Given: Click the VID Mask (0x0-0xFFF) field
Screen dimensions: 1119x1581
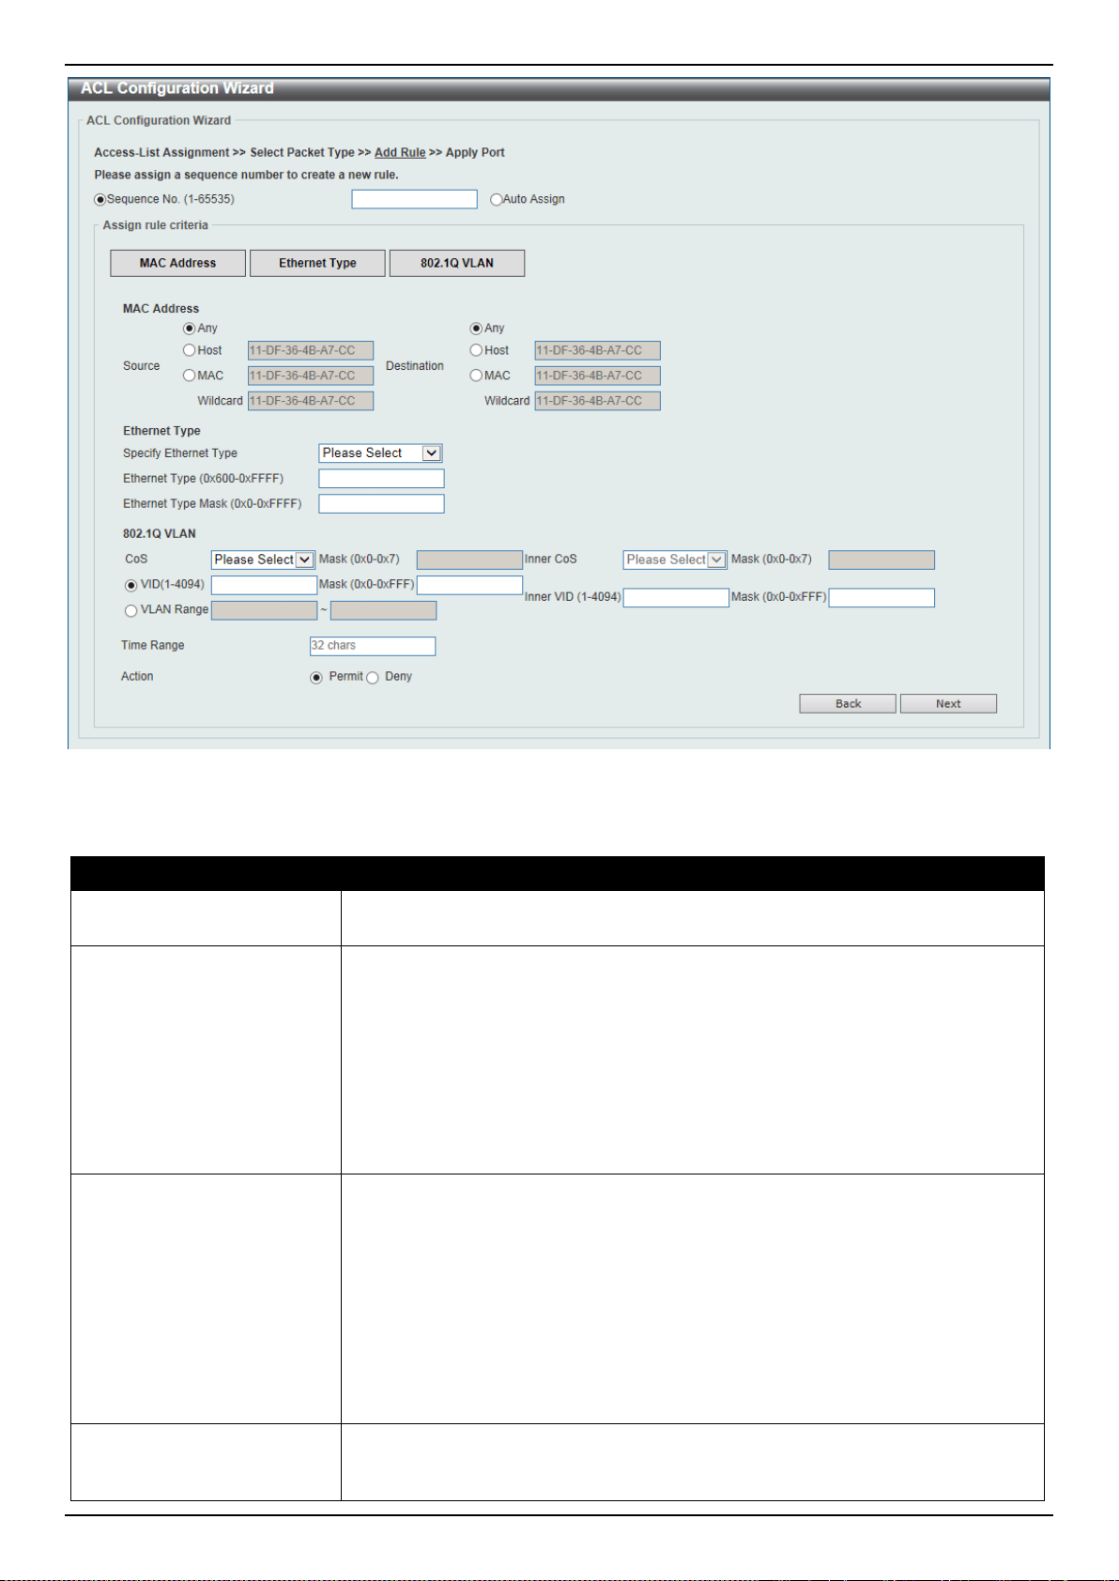Looking at the screenshot, I should pos(469,585).
